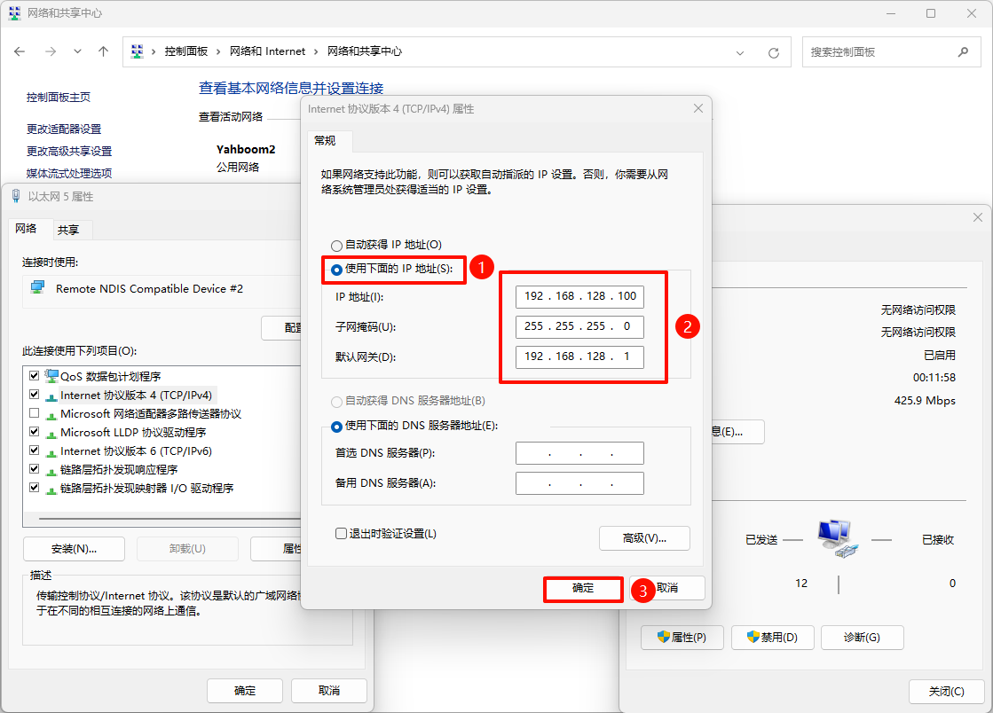Screen dimensions: 993x713
Task: Select the 常规 tab in IPv4 dialog
Action: point(326,141)
